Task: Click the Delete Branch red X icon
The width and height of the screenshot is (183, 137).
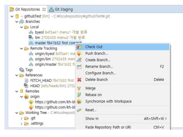Action: [x=79, y=80]
